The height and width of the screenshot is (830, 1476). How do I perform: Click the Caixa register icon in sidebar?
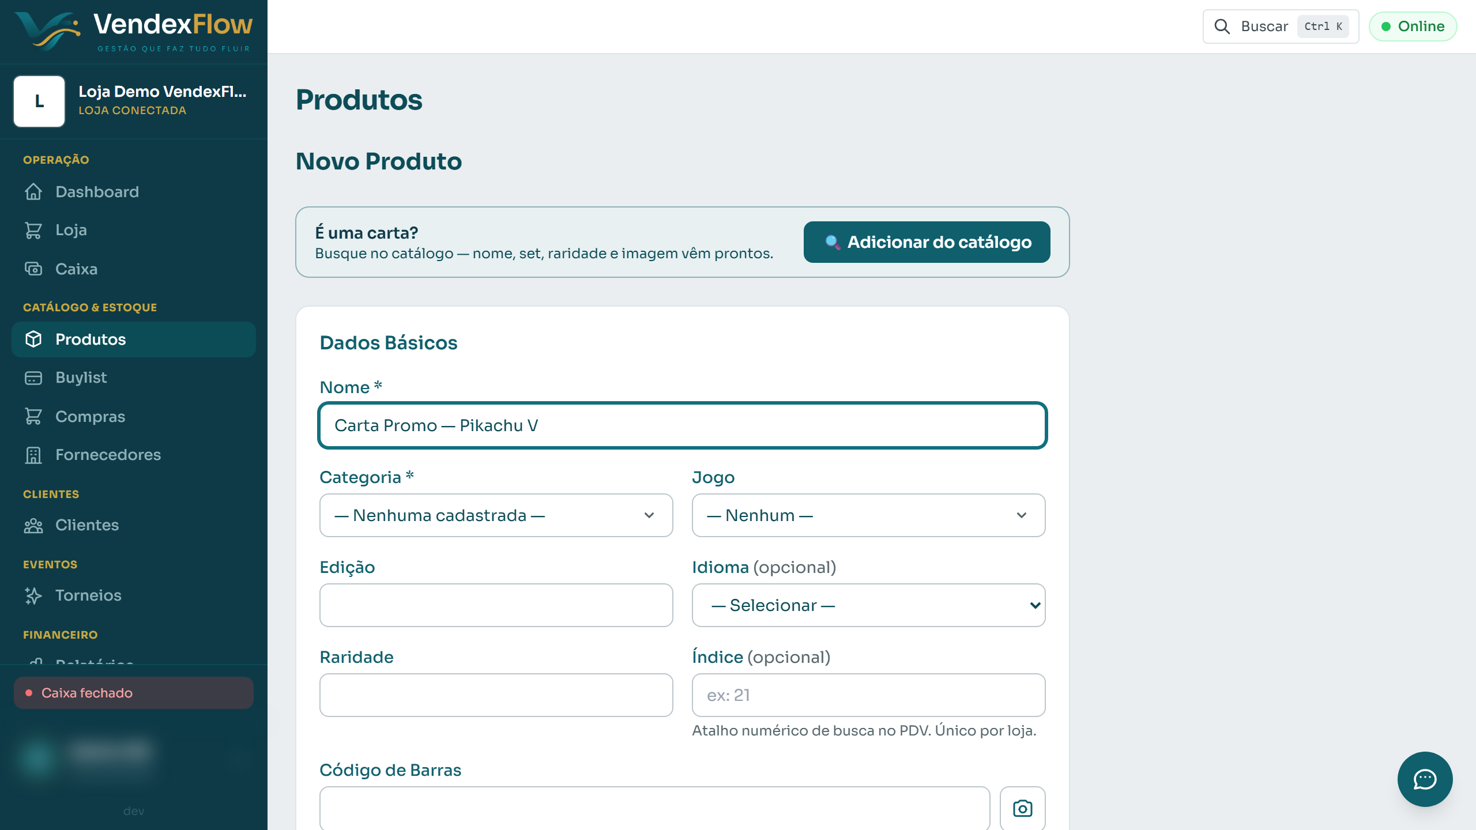pyautogui.click(x=33, y=269)
